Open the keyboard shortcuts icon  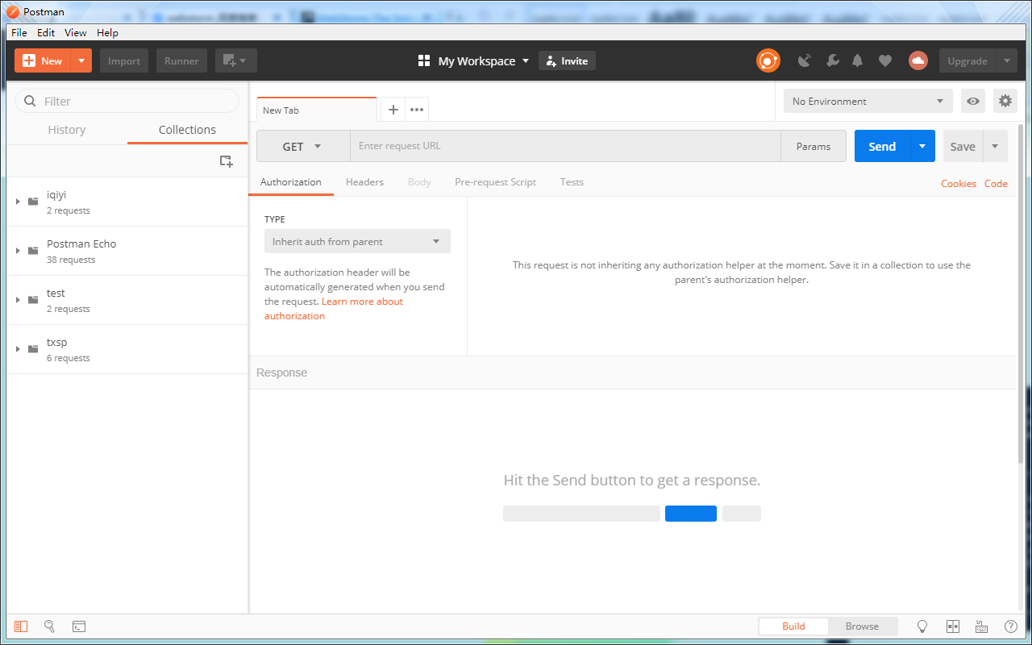981,626
